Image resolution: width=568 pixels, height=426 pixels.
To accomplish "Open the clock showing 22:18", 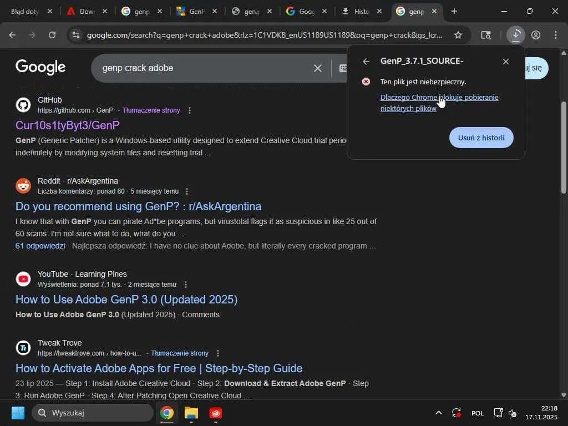I will [541, 413].
